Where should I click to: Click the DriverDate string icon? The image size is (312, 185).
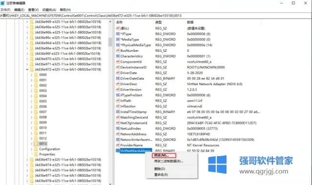118,73
